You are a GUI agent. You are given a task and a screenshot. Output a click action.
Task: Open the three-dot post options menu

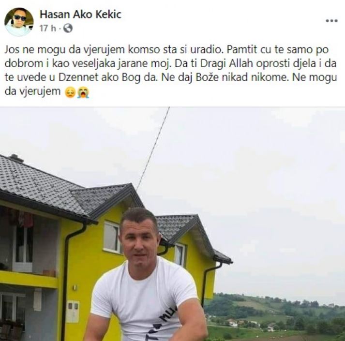click(x=331, y=21)
